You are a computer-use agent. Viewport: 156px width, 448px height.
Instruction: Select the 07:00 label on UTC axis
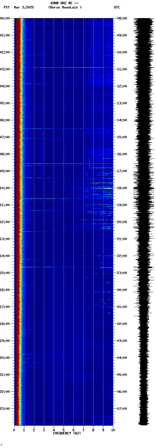coord(122,409)
